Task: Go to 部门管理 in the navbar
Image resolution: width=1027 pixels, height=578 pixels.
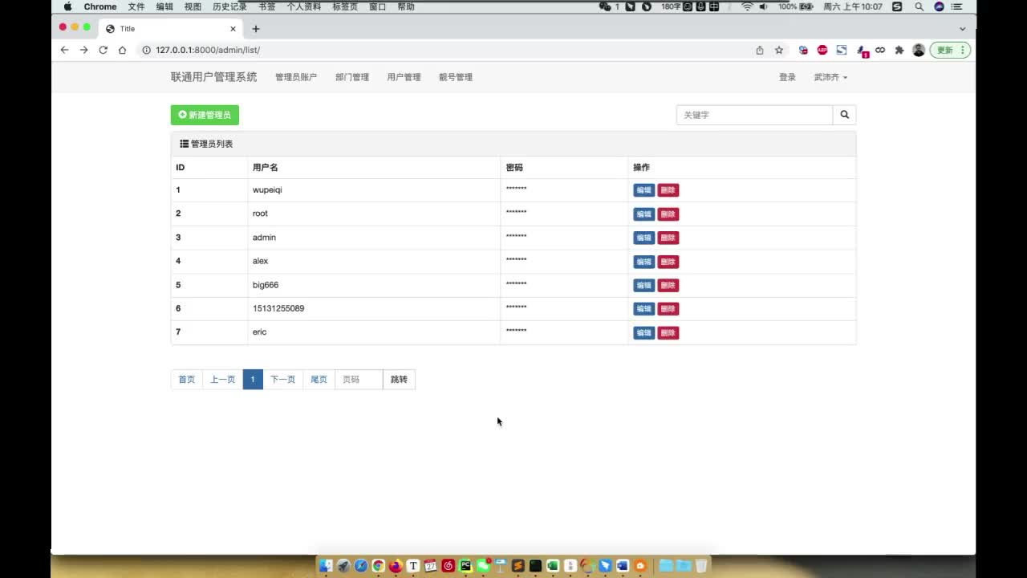Action: (352, 77)
